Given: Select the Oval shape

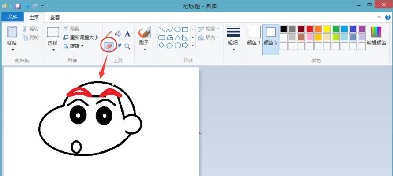Looking at the screenshot, I should click(177, 29).
